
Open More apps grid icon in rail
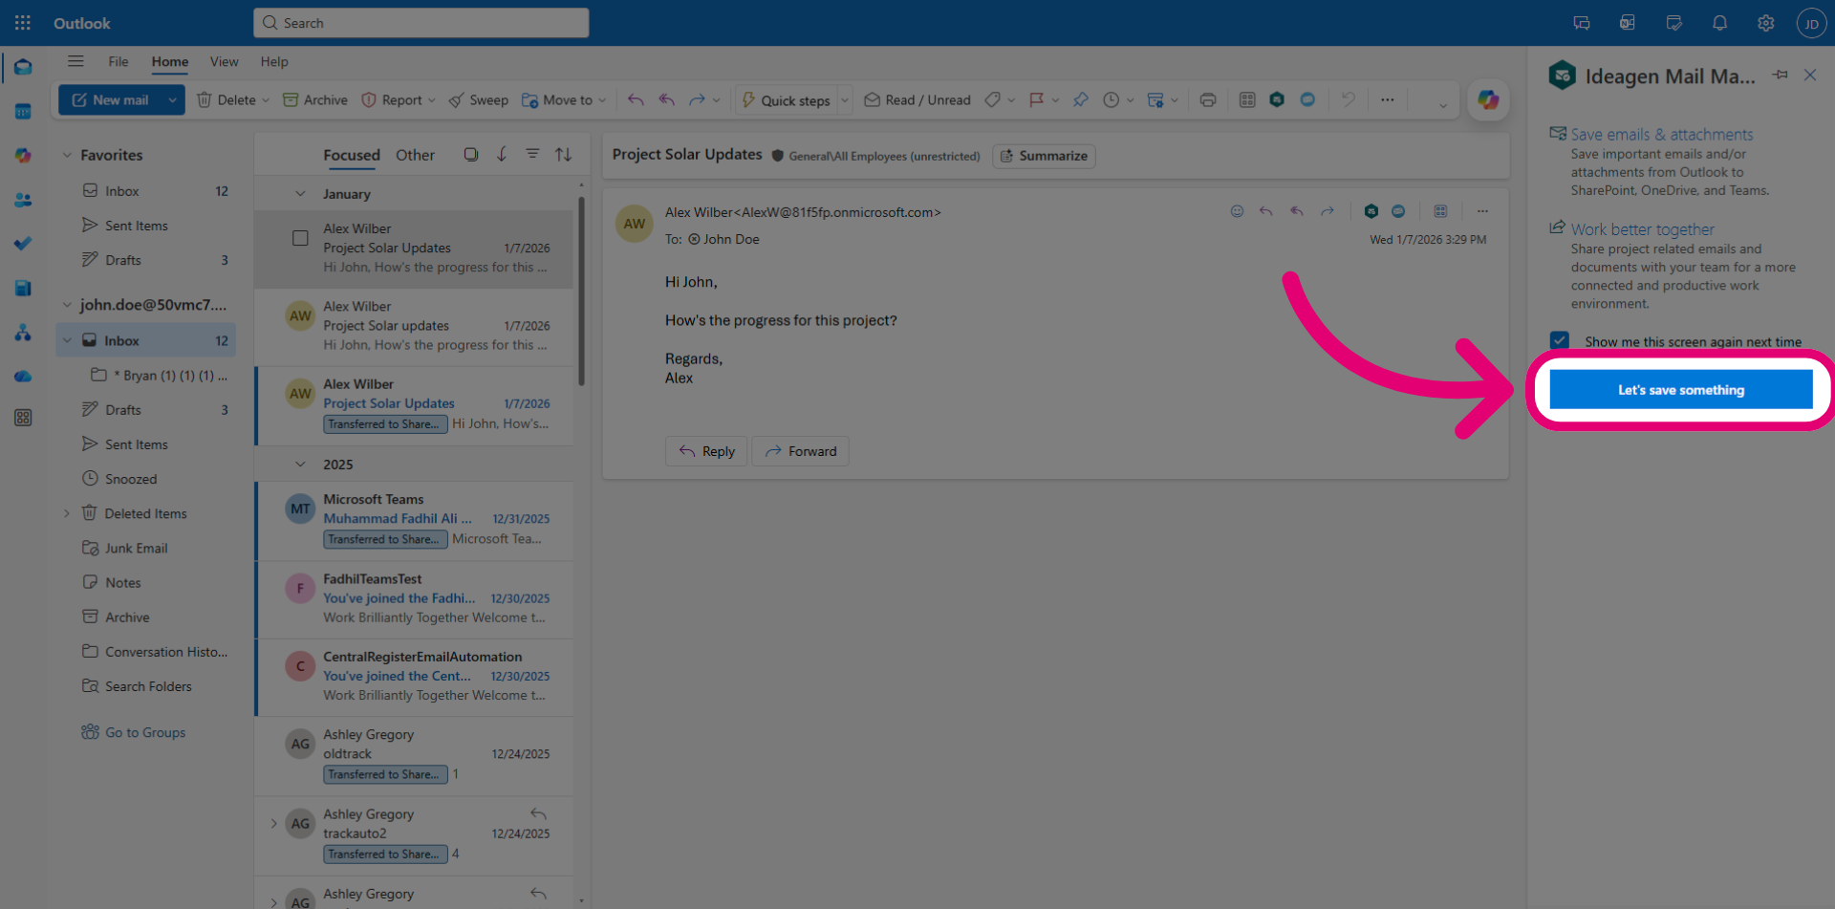click(23, 418)
